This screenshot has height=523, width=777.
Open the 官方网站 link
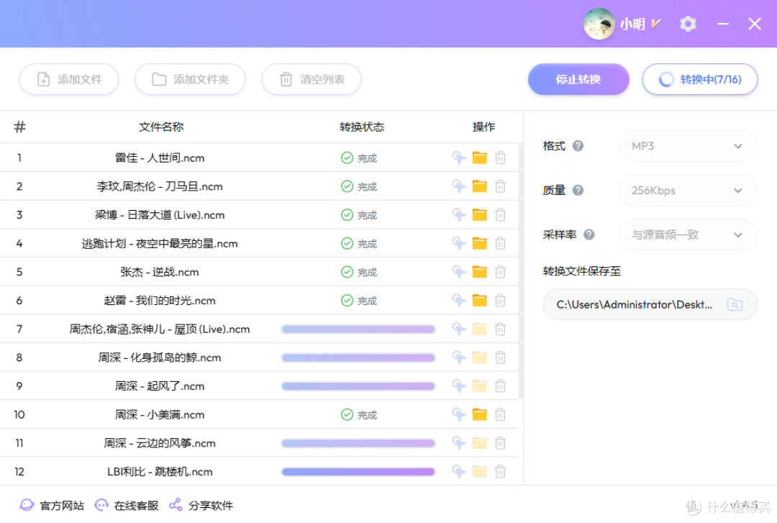[52, 505]
